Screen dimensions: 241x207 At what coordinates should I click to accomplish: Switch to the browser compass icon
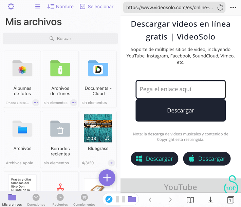(109, 199)
